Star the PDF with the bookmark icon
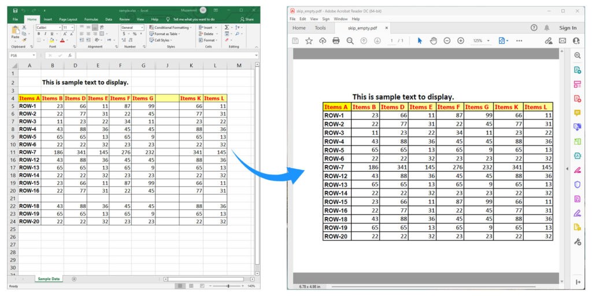 (309, 40)
